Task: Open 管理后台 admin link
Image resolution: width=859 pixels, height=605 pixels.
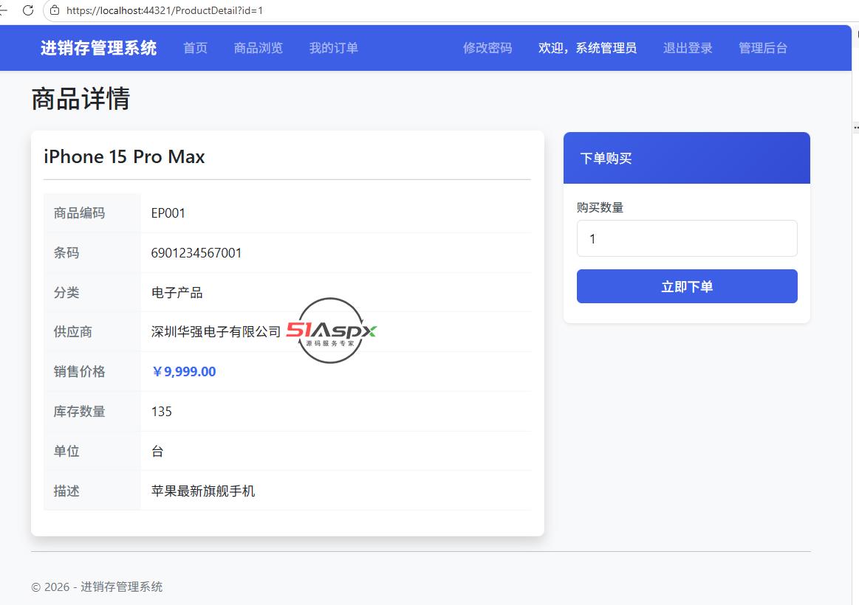Action: pyautogui.click(x=763, y=48)
